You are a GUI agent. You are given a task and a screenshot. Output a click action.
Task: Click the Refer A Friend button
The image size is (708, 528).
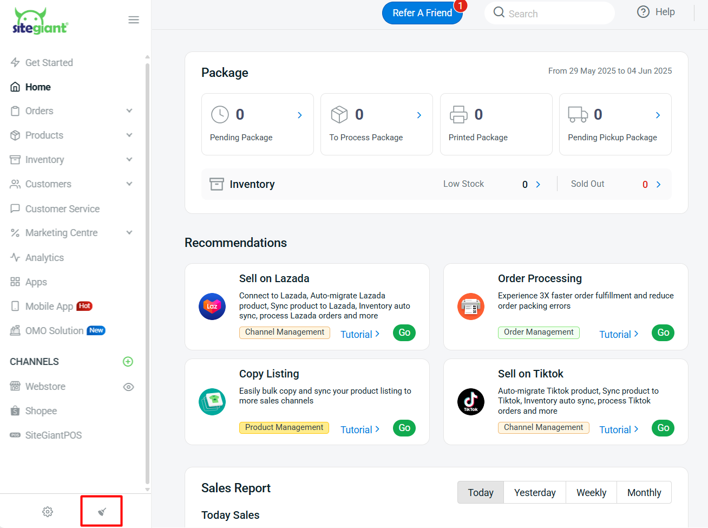423,12
